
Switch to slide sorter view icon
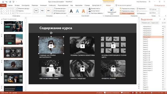pyautogui.click(x=136, y=93)
